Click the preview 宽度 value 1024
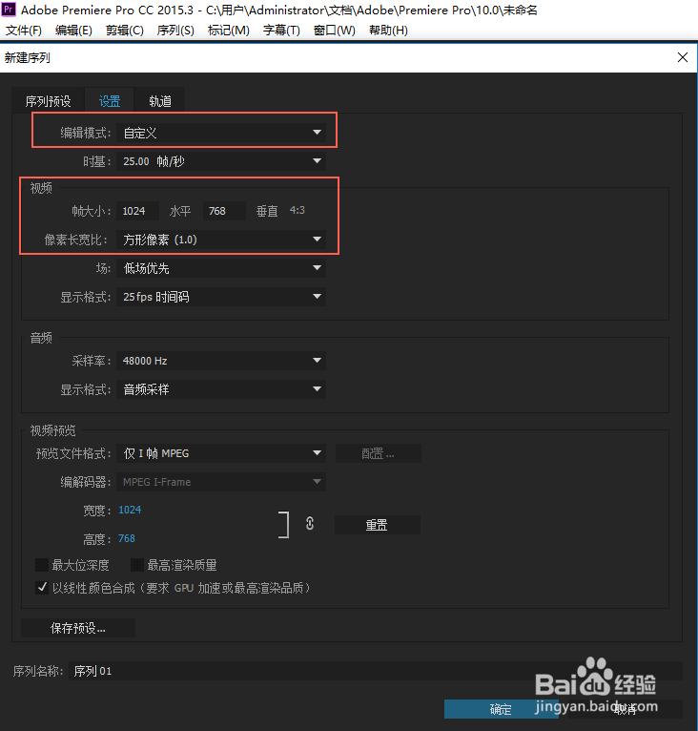This screenshot has width=698, height=731. 130,510
